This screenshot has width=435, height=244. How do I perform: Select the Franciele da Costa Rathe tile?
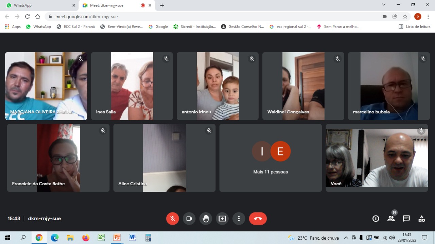coord(58,158)
